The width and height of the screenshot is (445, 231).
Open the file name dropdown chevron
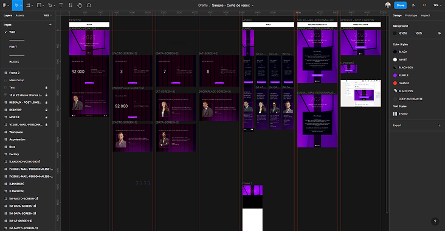tap(252, 5)
